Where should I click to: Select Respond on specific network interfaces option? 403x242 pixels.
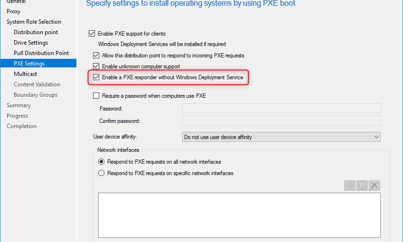pos(101,173)
